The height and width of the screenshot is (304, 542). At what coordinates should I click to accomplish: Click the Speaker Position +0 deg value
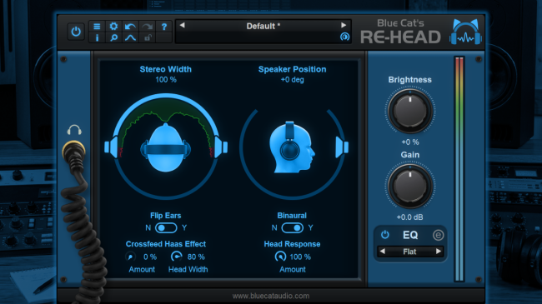pos(292,79)
